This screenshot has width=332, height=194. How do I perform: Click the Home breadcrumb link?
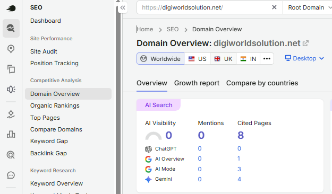[x=145, y=29]
